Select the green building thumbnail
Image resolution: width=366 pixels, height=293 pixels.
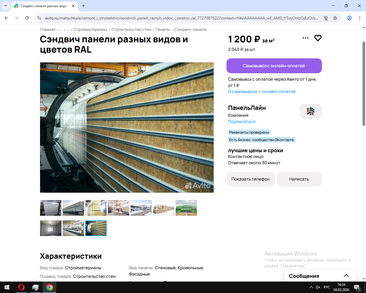click(186, 208)
